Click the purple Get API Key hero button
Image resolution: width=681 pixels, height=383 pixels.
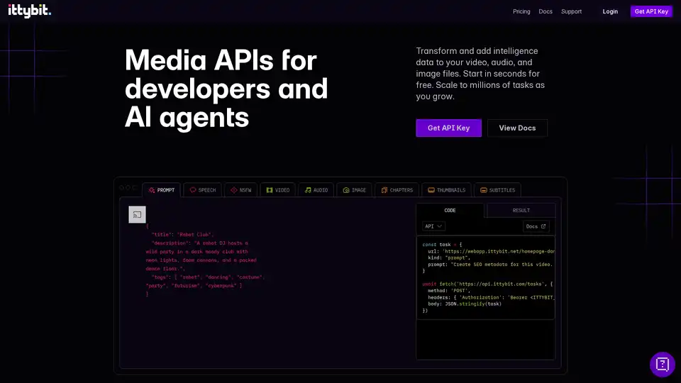448,128
